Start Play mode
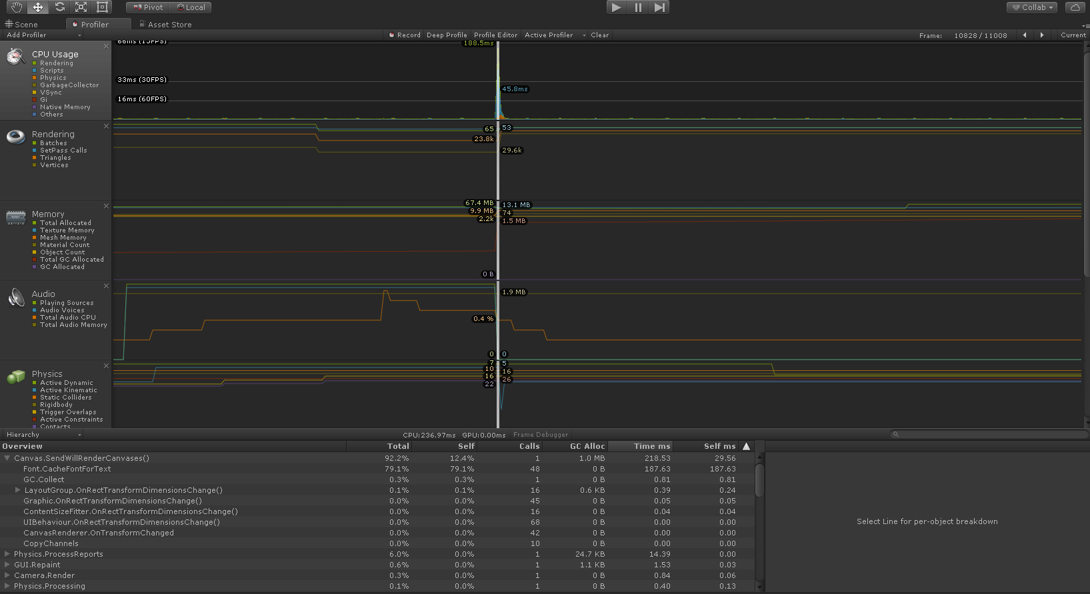1090x594 pixels. (617, 7)
